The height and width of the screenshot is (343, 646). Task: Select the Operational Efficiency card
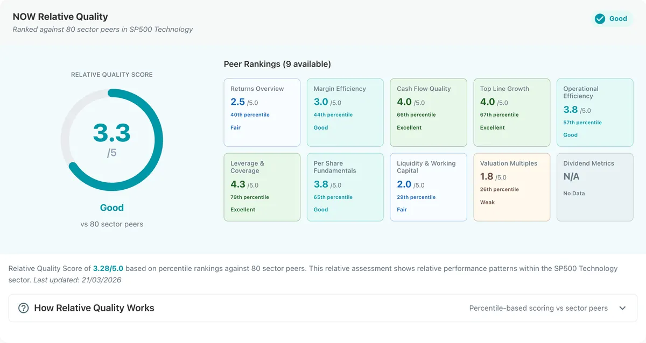[595, 112]
